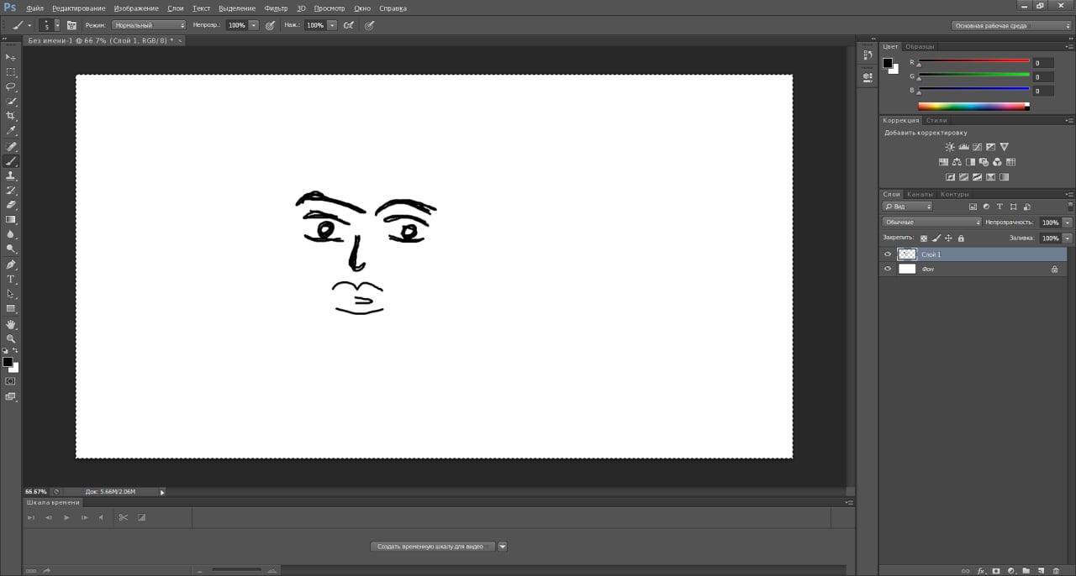Add Brightness/Contrast adjustment
Screen dimensions: 1076x576
point(950,147)
